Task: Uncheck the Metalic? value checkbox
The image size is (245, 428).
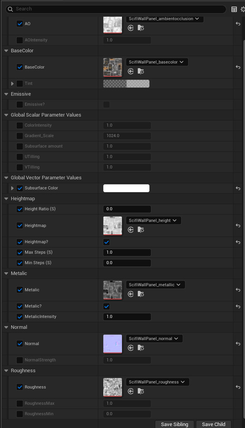Action: [106, 306]
